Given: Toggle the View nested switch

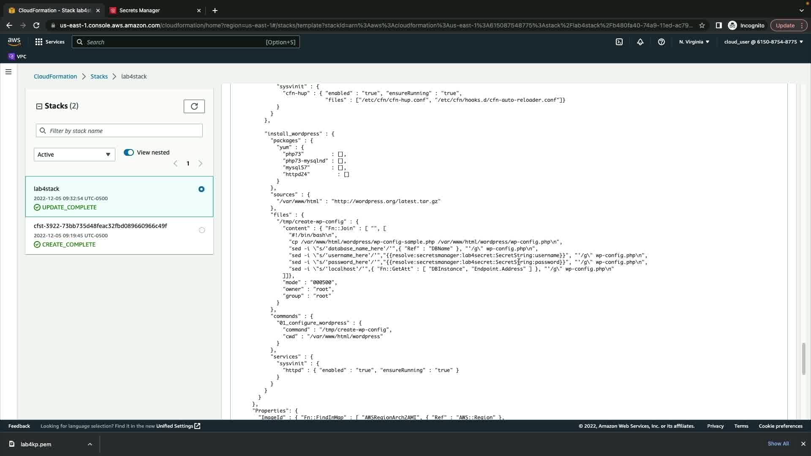Looking at the screenshot, I should click(129, 152).
